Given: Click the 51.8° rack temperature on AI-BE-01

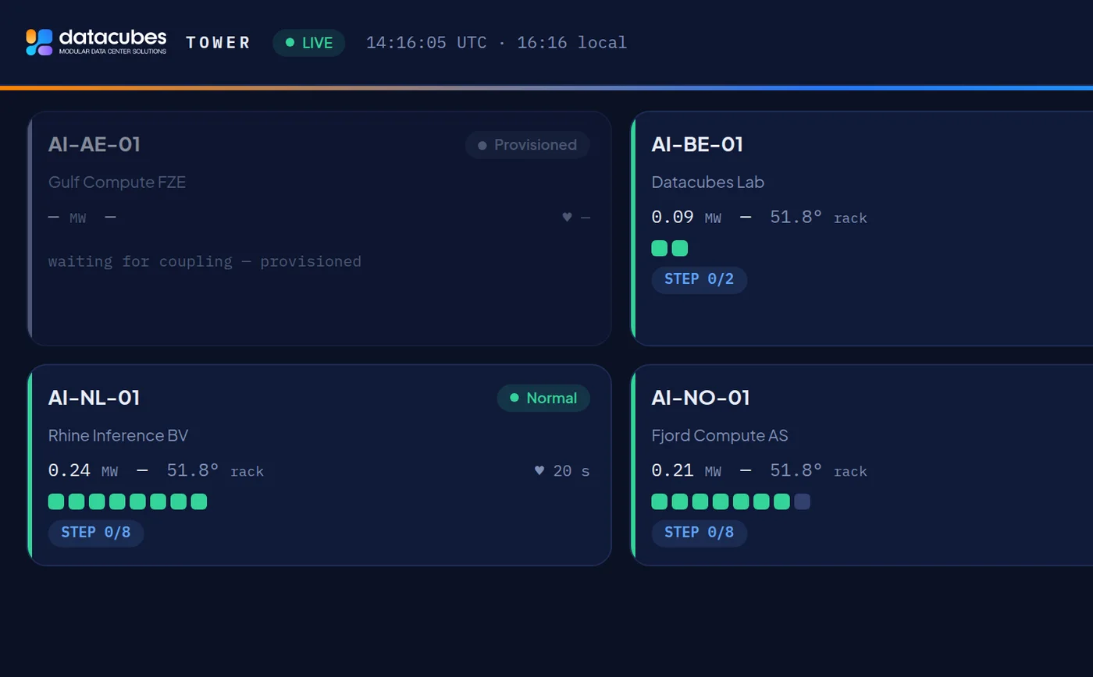Looking at the screenshot, I should [819, 218].
